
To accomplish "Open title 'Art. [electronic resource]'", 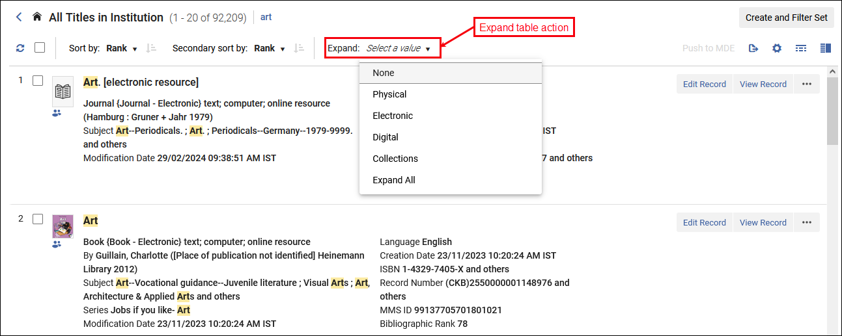I will click(x=141, y=82).
